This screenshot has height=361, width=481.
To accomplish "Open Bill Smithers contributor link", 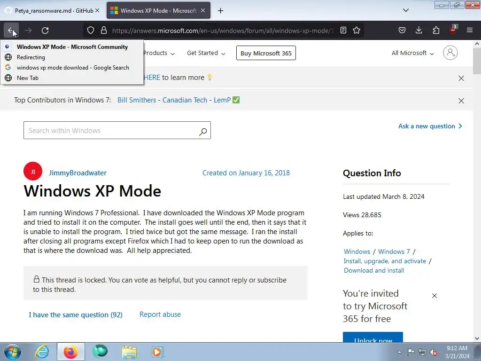I will pyautogui.click(x=137, y=100).
